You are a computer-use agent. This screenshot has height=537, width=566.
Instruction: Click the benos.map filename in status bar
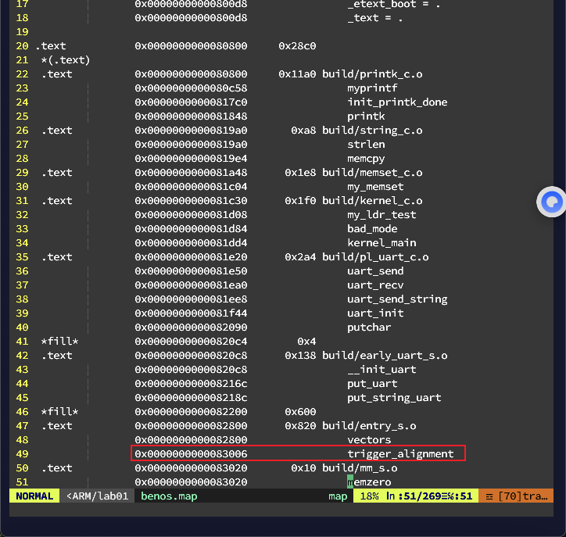point(170,496)
